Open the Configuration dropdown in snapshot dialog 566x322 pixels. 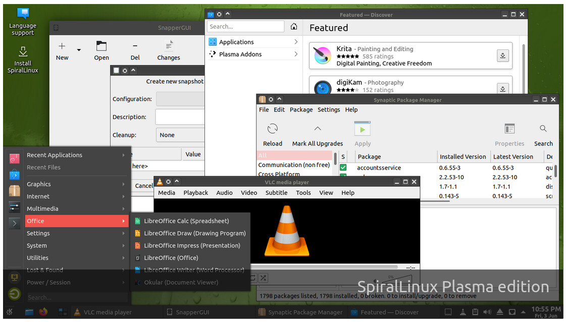tap(180, 99)
